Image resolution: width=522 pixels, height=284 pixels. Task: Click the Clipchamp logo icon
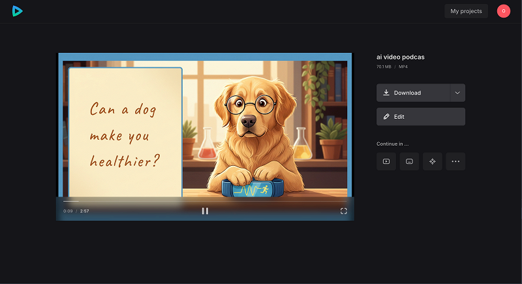(x=18, y=11)
